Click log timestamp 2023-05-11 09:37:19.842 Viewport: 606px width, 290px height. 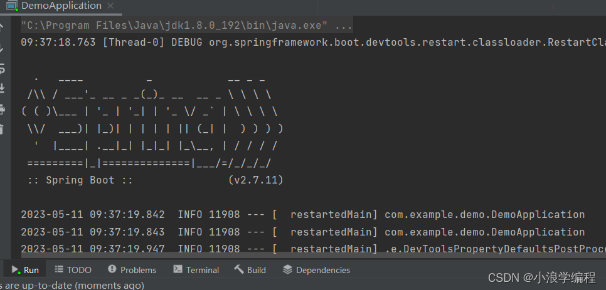click(x=93, y=215)
